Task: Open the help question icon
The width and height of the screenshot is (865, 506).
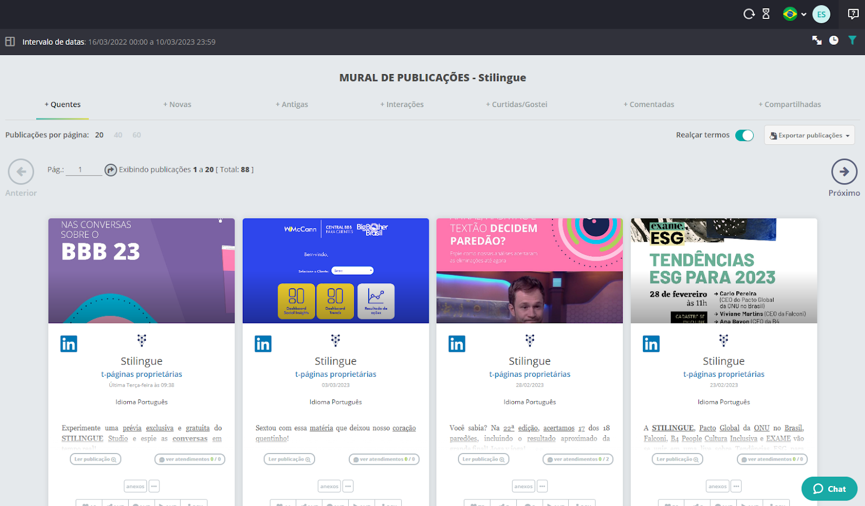Action: [x=853, y=14]
